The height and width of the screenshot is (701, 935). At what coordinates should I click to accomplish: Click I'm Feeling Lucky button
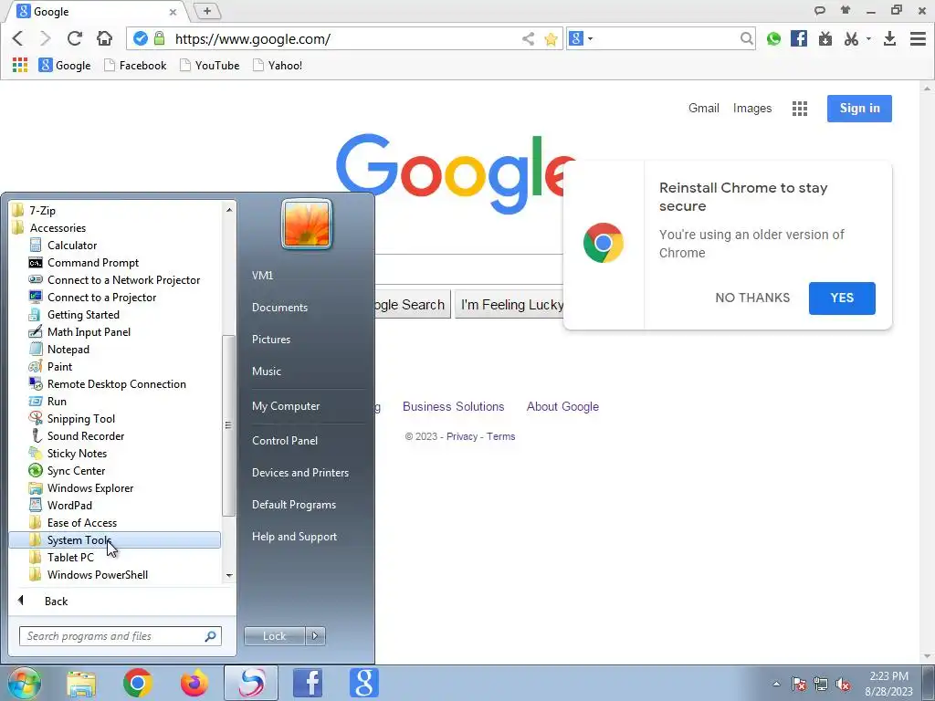pyautogui.click(x=511, y=305)
